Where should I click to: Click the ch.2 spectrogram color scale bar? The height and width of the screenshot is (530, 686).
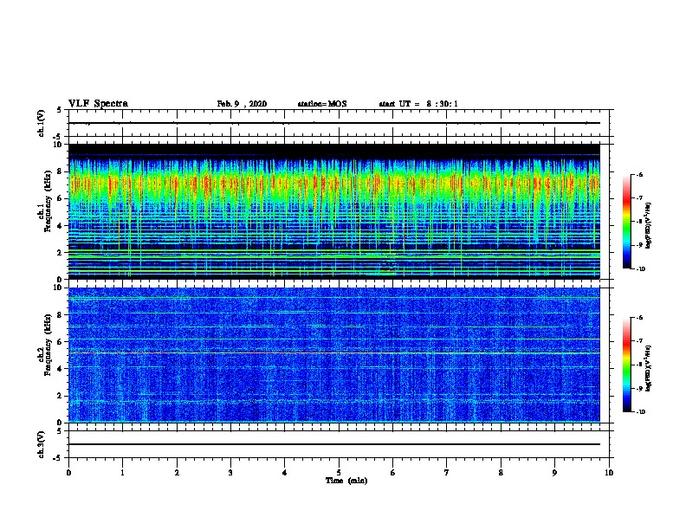627,365
